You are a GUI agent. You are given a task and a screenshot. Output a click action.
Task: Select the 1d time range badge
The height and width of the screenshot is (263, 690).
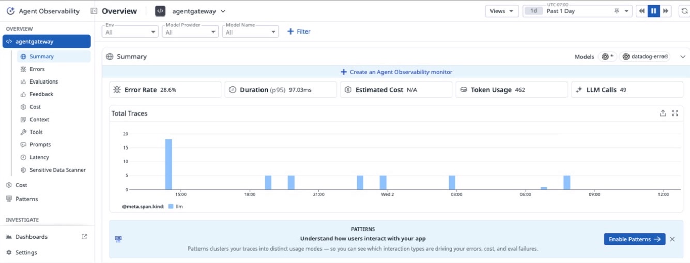533,11
